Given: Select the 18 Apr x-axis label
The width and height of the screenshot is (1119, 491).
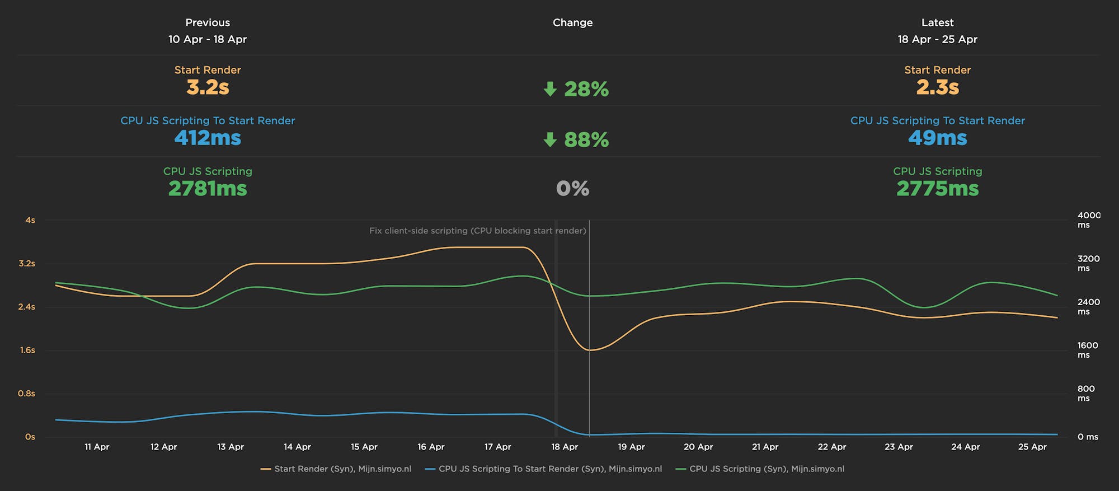Looking at the screenshot, I should click(x=565, y=447).
